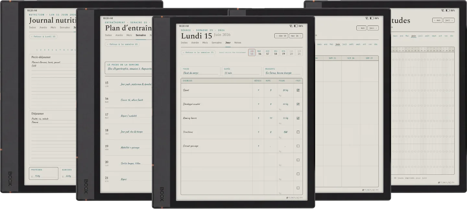Open the Index tab in the nutrition journal
Image resolution: width=467 pixels, height=209 pixels.
pos(32,27)
